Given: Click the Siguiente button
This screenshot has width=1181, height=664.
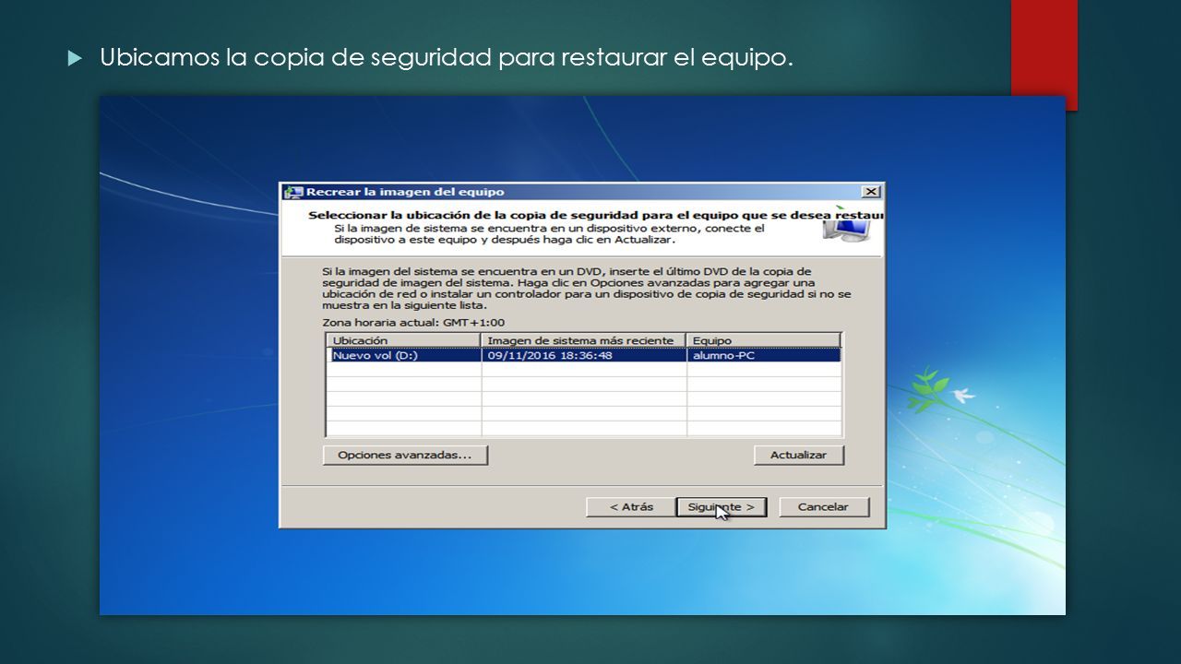Looking at the screenshot, I should (x=722, y=507).
